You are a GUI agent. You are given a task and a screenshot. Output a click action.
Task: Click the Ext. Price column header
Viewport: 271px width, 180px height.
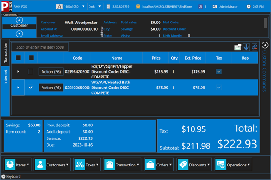tap(193, 58)
